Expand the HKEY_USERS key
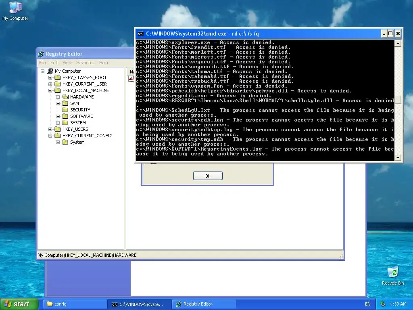 tap(50, 129)
